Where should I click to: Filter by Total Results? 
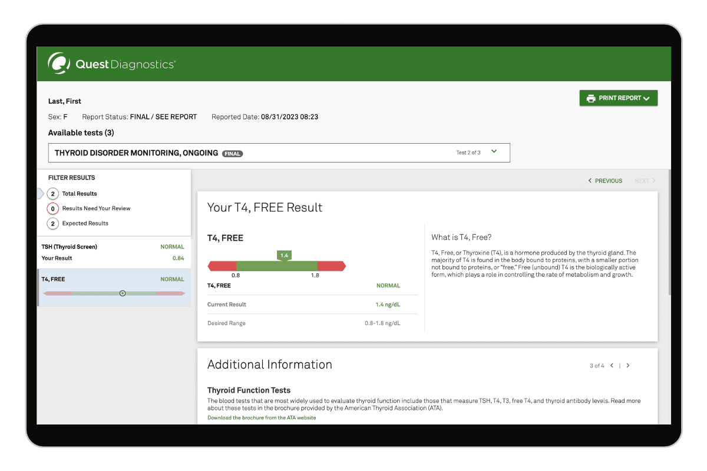click(x=79, y=194)
